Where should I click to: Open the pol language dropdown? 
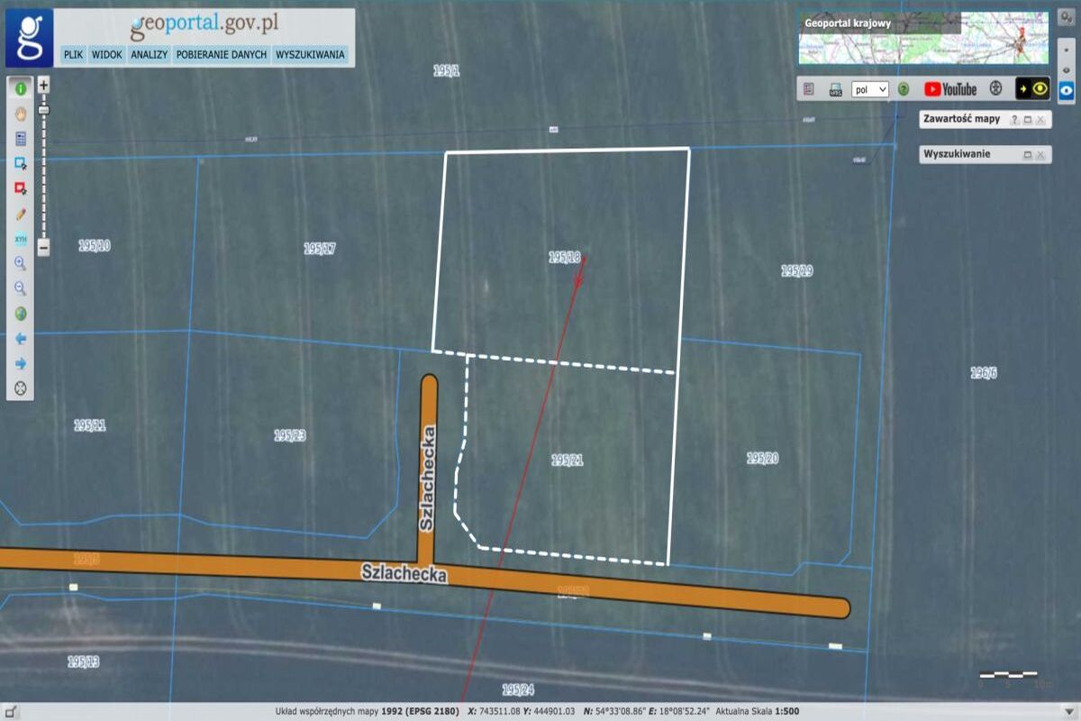point(870,89)
